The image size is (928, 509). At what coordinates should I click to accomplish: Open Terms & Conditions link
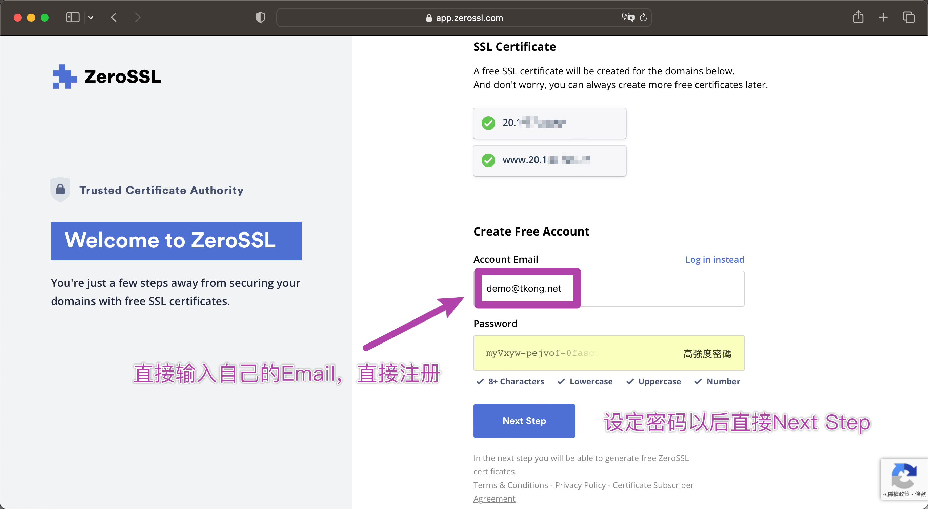[x=510, y=485]
